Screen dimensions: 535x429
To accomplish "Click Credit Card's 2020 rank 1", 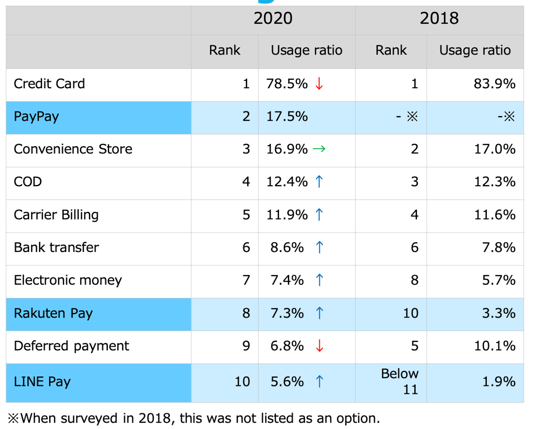I will click(x=246, y=84).
